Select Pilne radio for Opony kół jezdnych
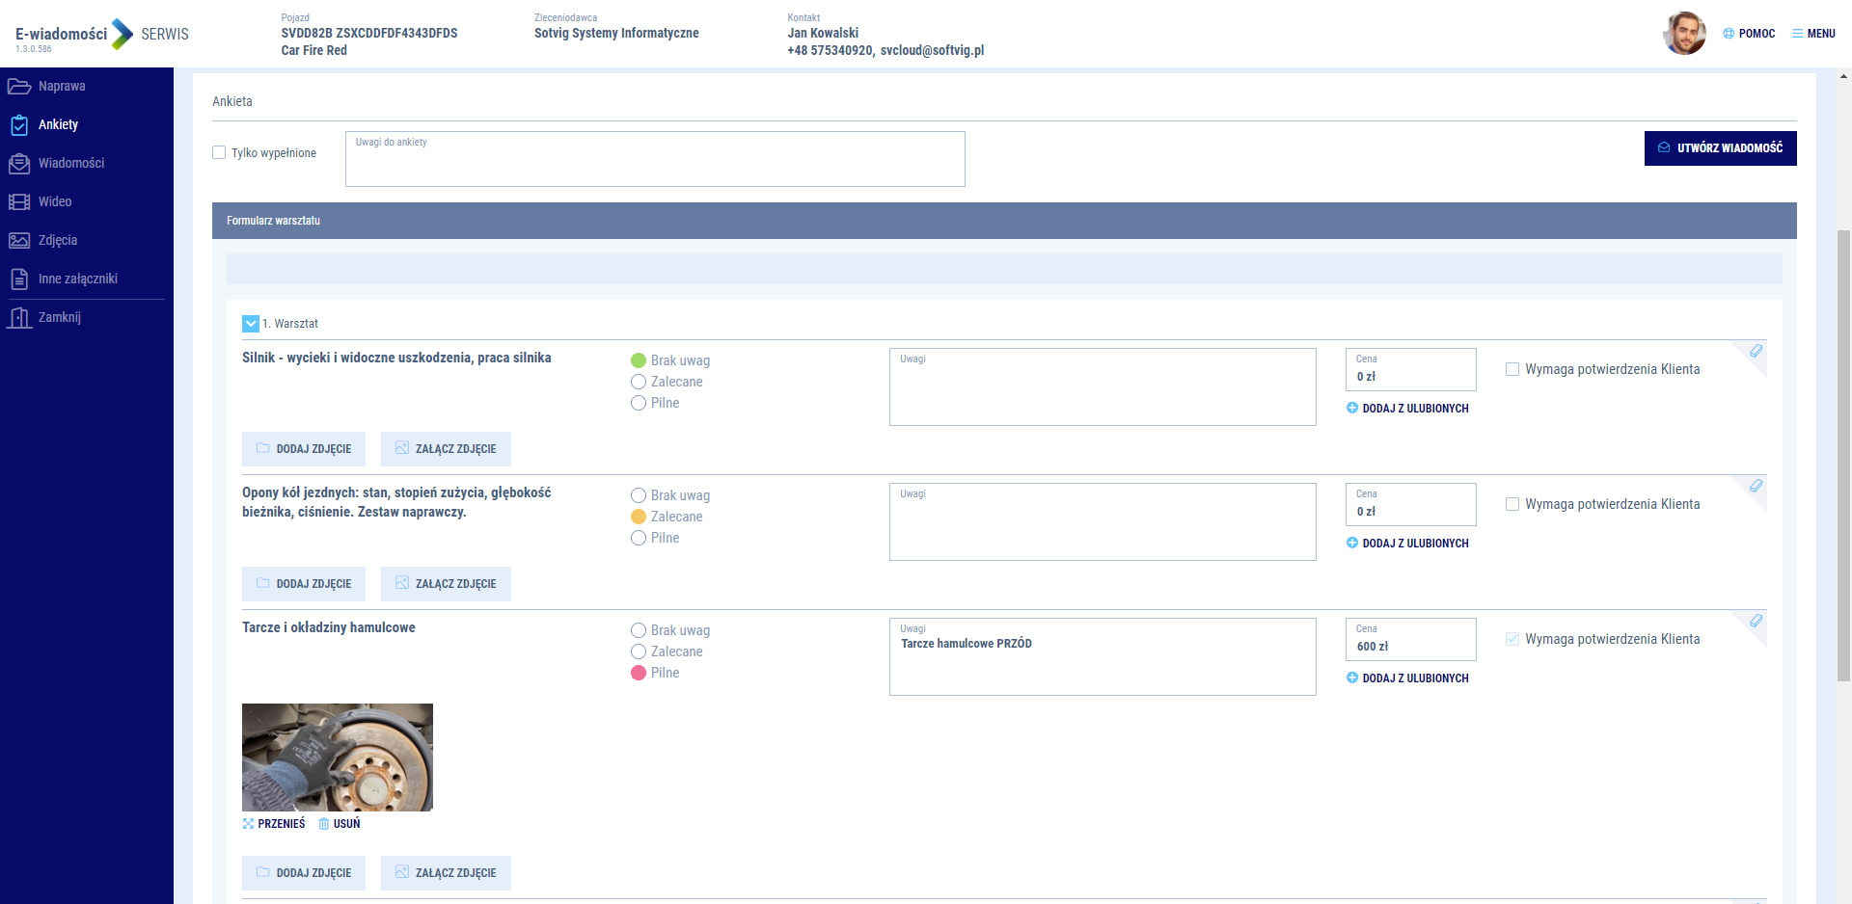 pos(639,538)
